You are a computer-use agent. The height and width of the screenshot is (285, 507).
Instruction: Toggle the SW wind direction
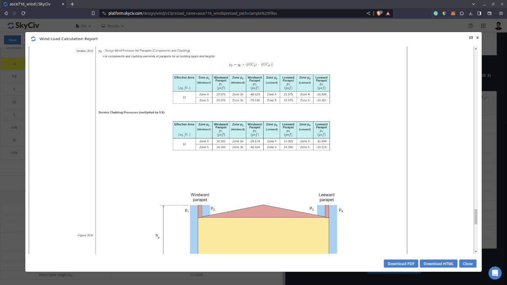pyautogui.click(x=14, y=127)
